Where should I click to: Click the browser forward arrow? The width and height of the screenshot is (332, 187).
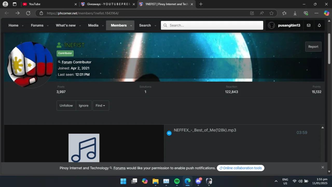pos(17,13)
